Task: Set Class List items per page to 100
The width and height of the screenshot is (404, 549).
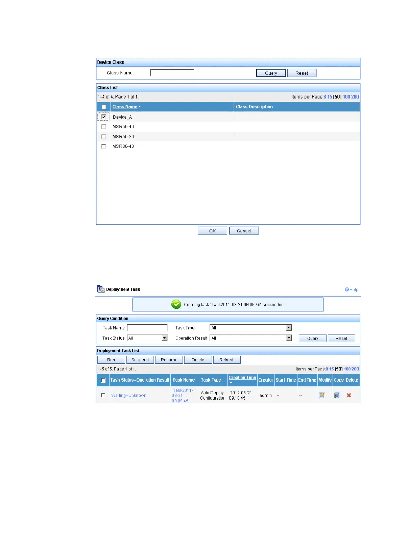Action: click(x=346, y=97)
